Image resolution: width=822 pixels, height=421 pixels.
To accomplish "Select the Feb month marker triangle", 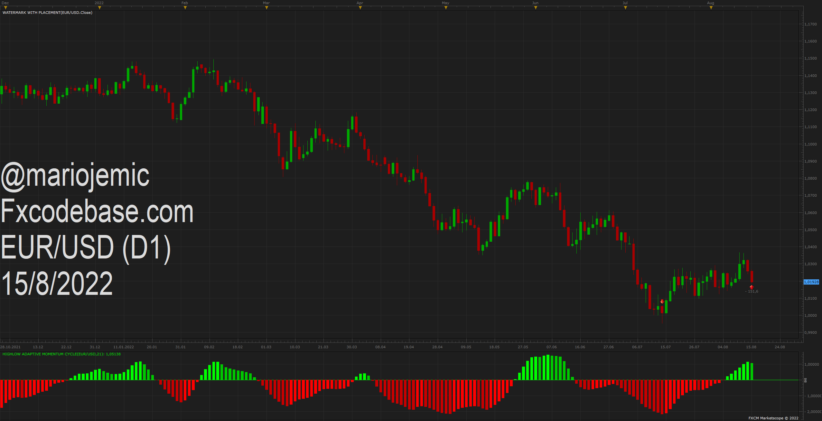I will click(x=185, y=8).
